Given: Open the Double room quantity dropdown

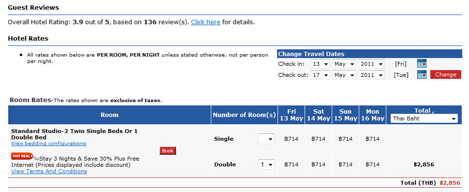Looking at the screenshot, I should point(266,164).
